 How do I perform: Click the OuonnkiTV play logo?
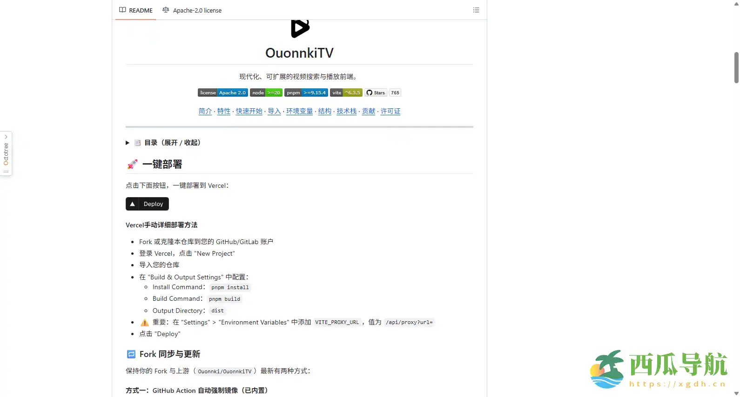pyautogui.click(x=300, y=28)
